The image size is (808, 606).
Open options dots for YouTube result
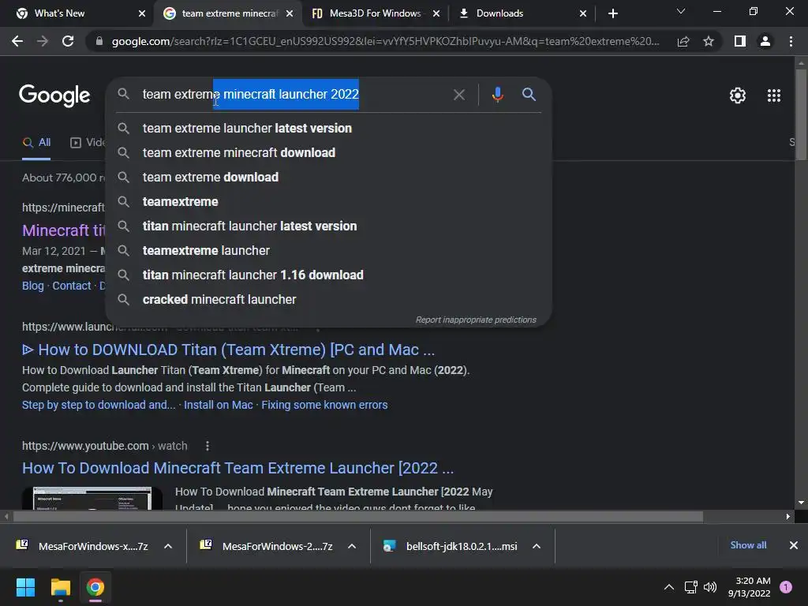pyautogui.click(x=208, y=446)
